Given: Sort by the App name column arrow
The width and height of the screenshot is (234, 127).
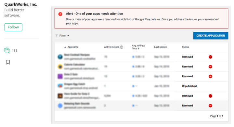Looking at the screenshot, I should (65, 47).
